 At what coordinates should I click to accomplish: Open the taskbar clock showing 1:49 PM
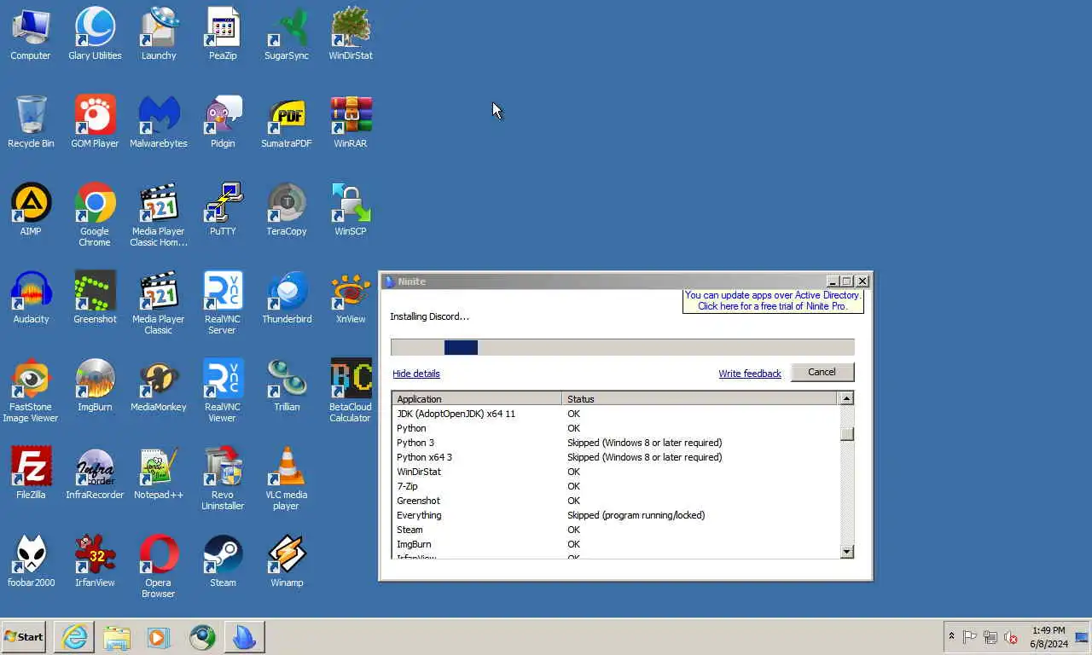[x=1048, y=637]
